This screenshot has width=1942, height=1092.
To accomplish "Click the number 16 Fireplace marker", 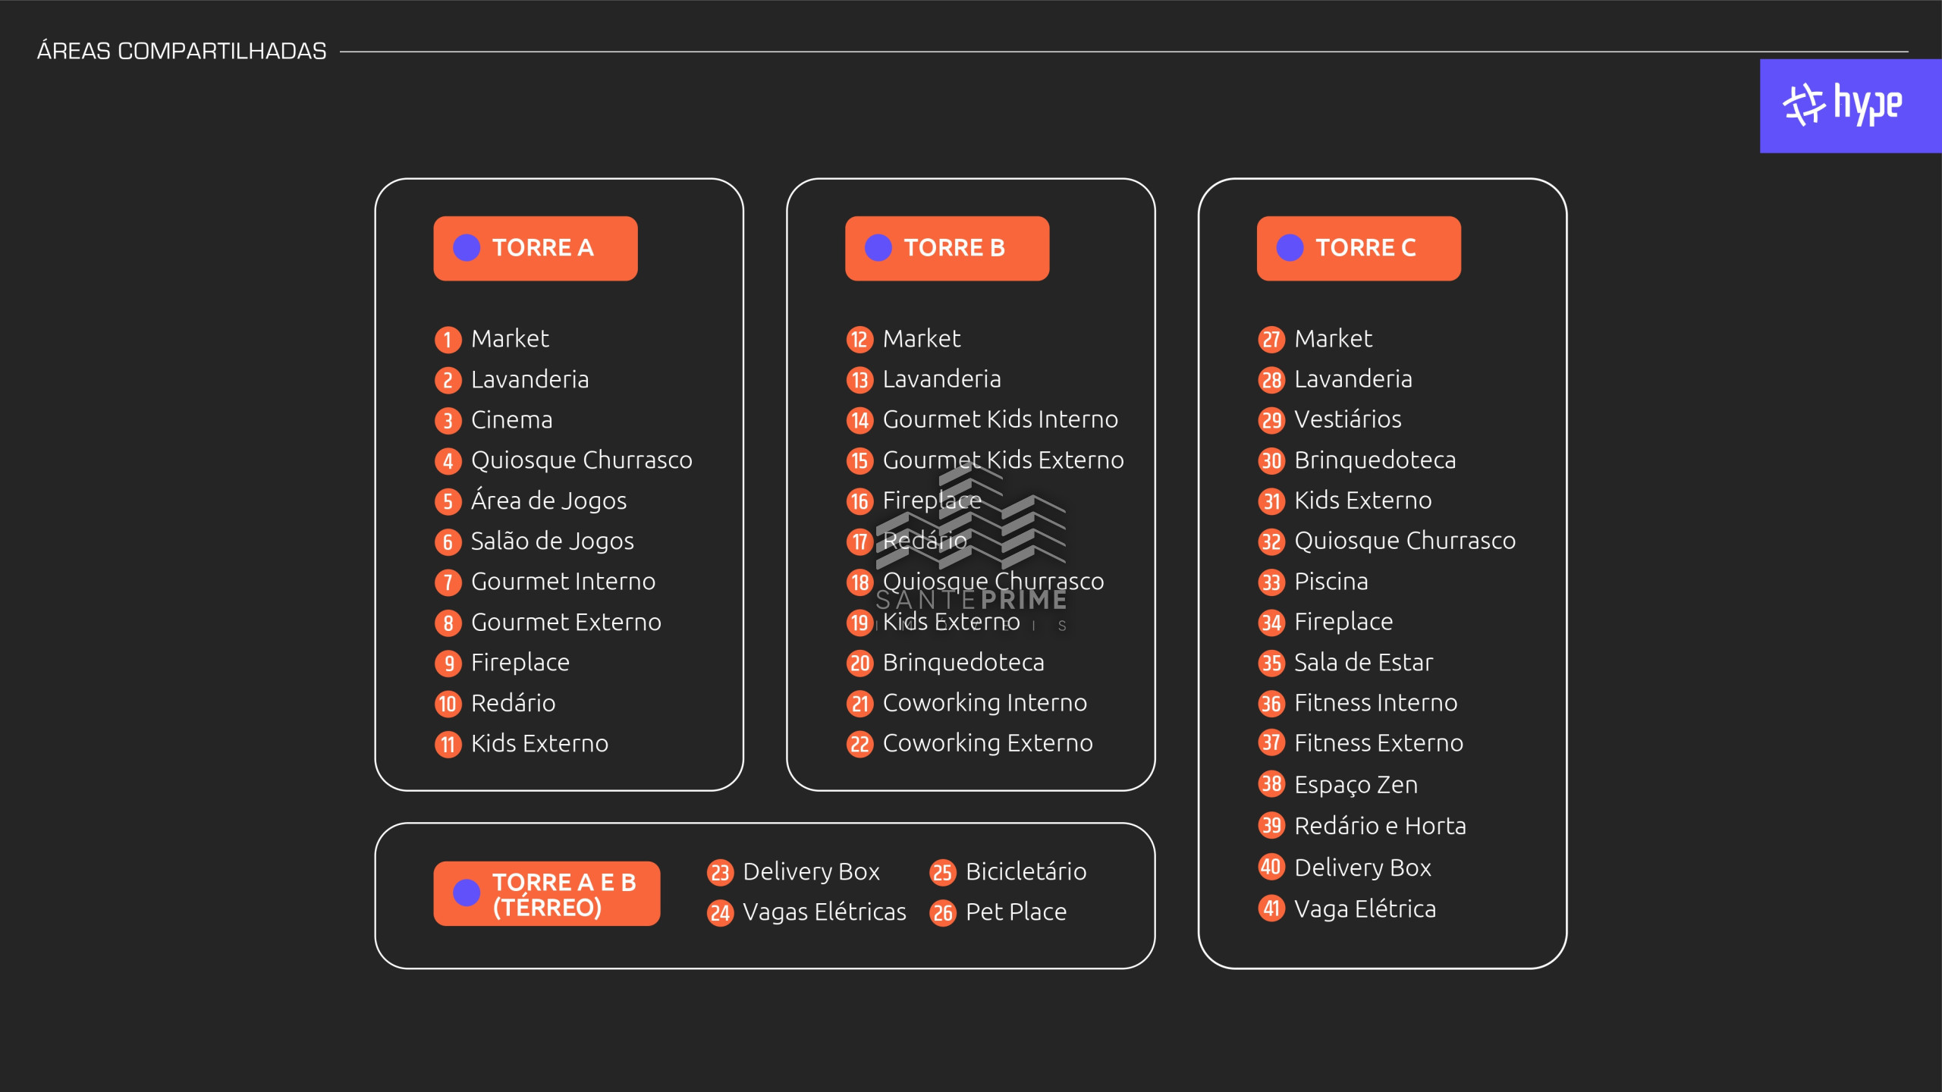I will [x=859, y=501].
